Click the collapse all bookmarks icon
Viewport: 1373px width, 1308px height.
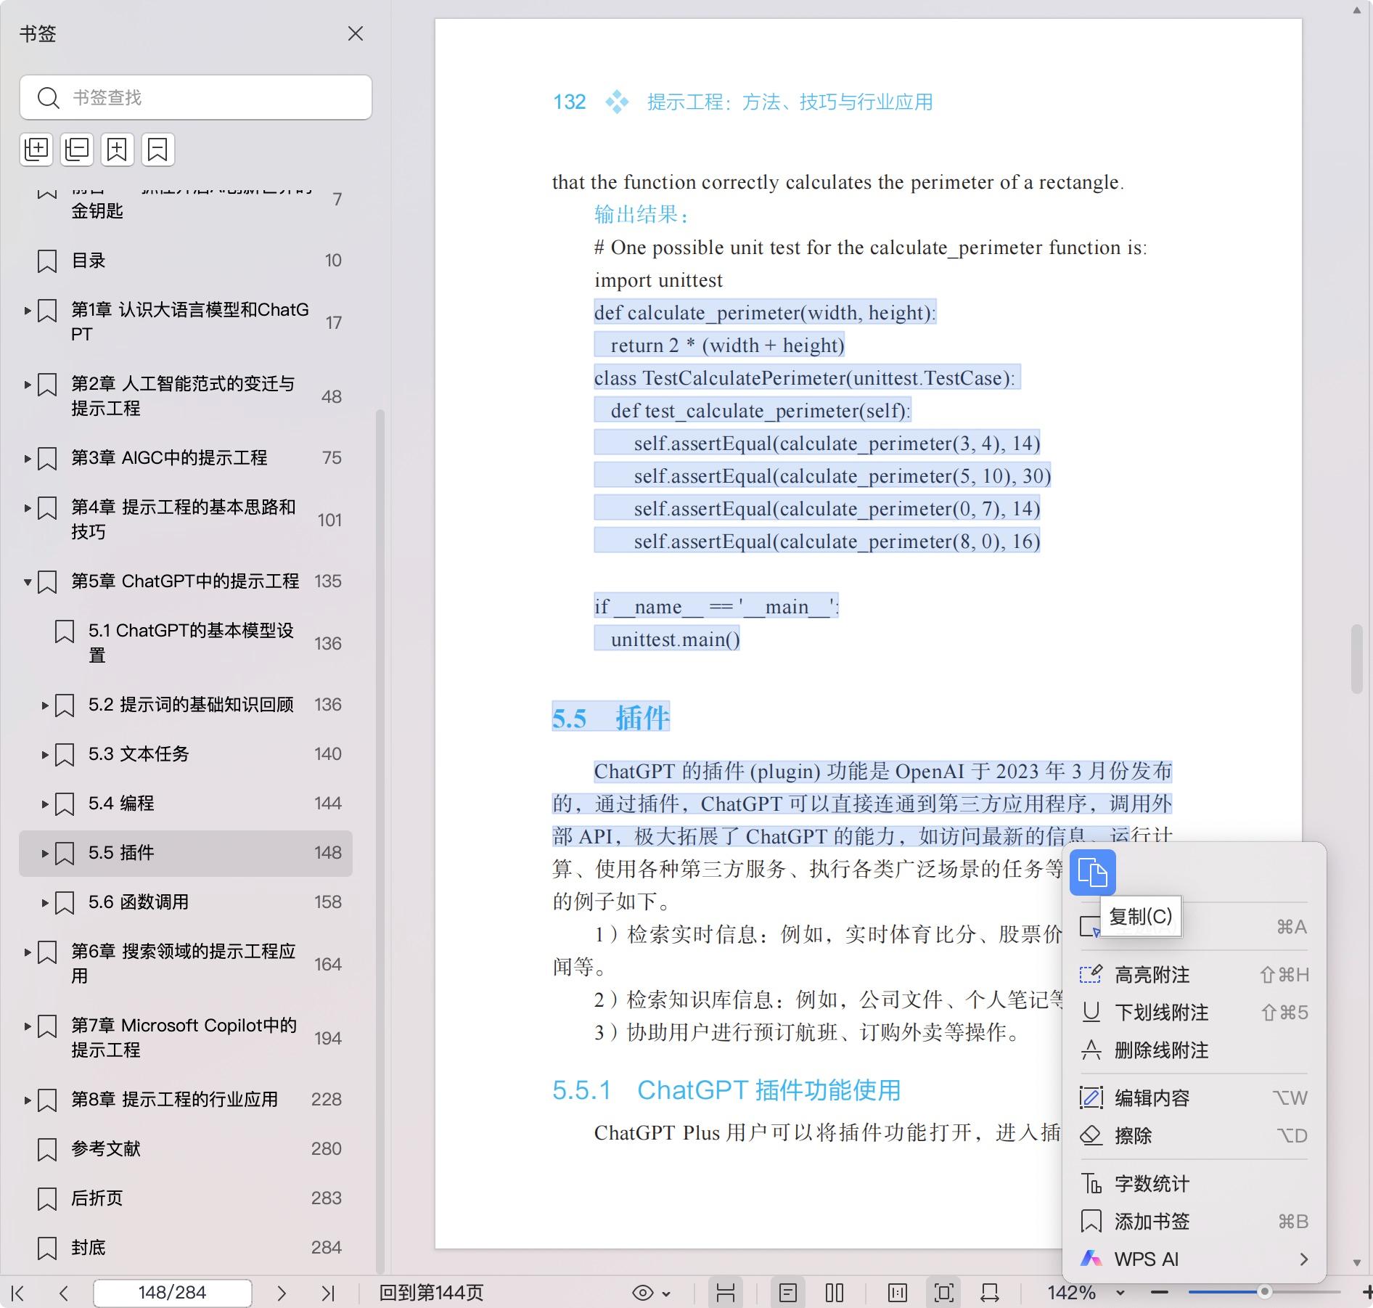(77, 150)
